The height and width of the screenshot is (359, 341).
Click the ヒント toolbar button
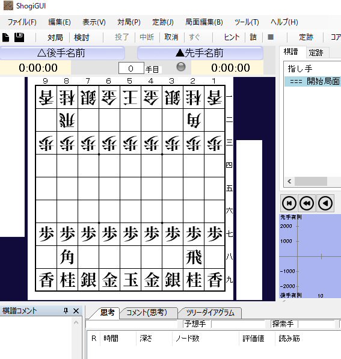click(x=232, y=37)
